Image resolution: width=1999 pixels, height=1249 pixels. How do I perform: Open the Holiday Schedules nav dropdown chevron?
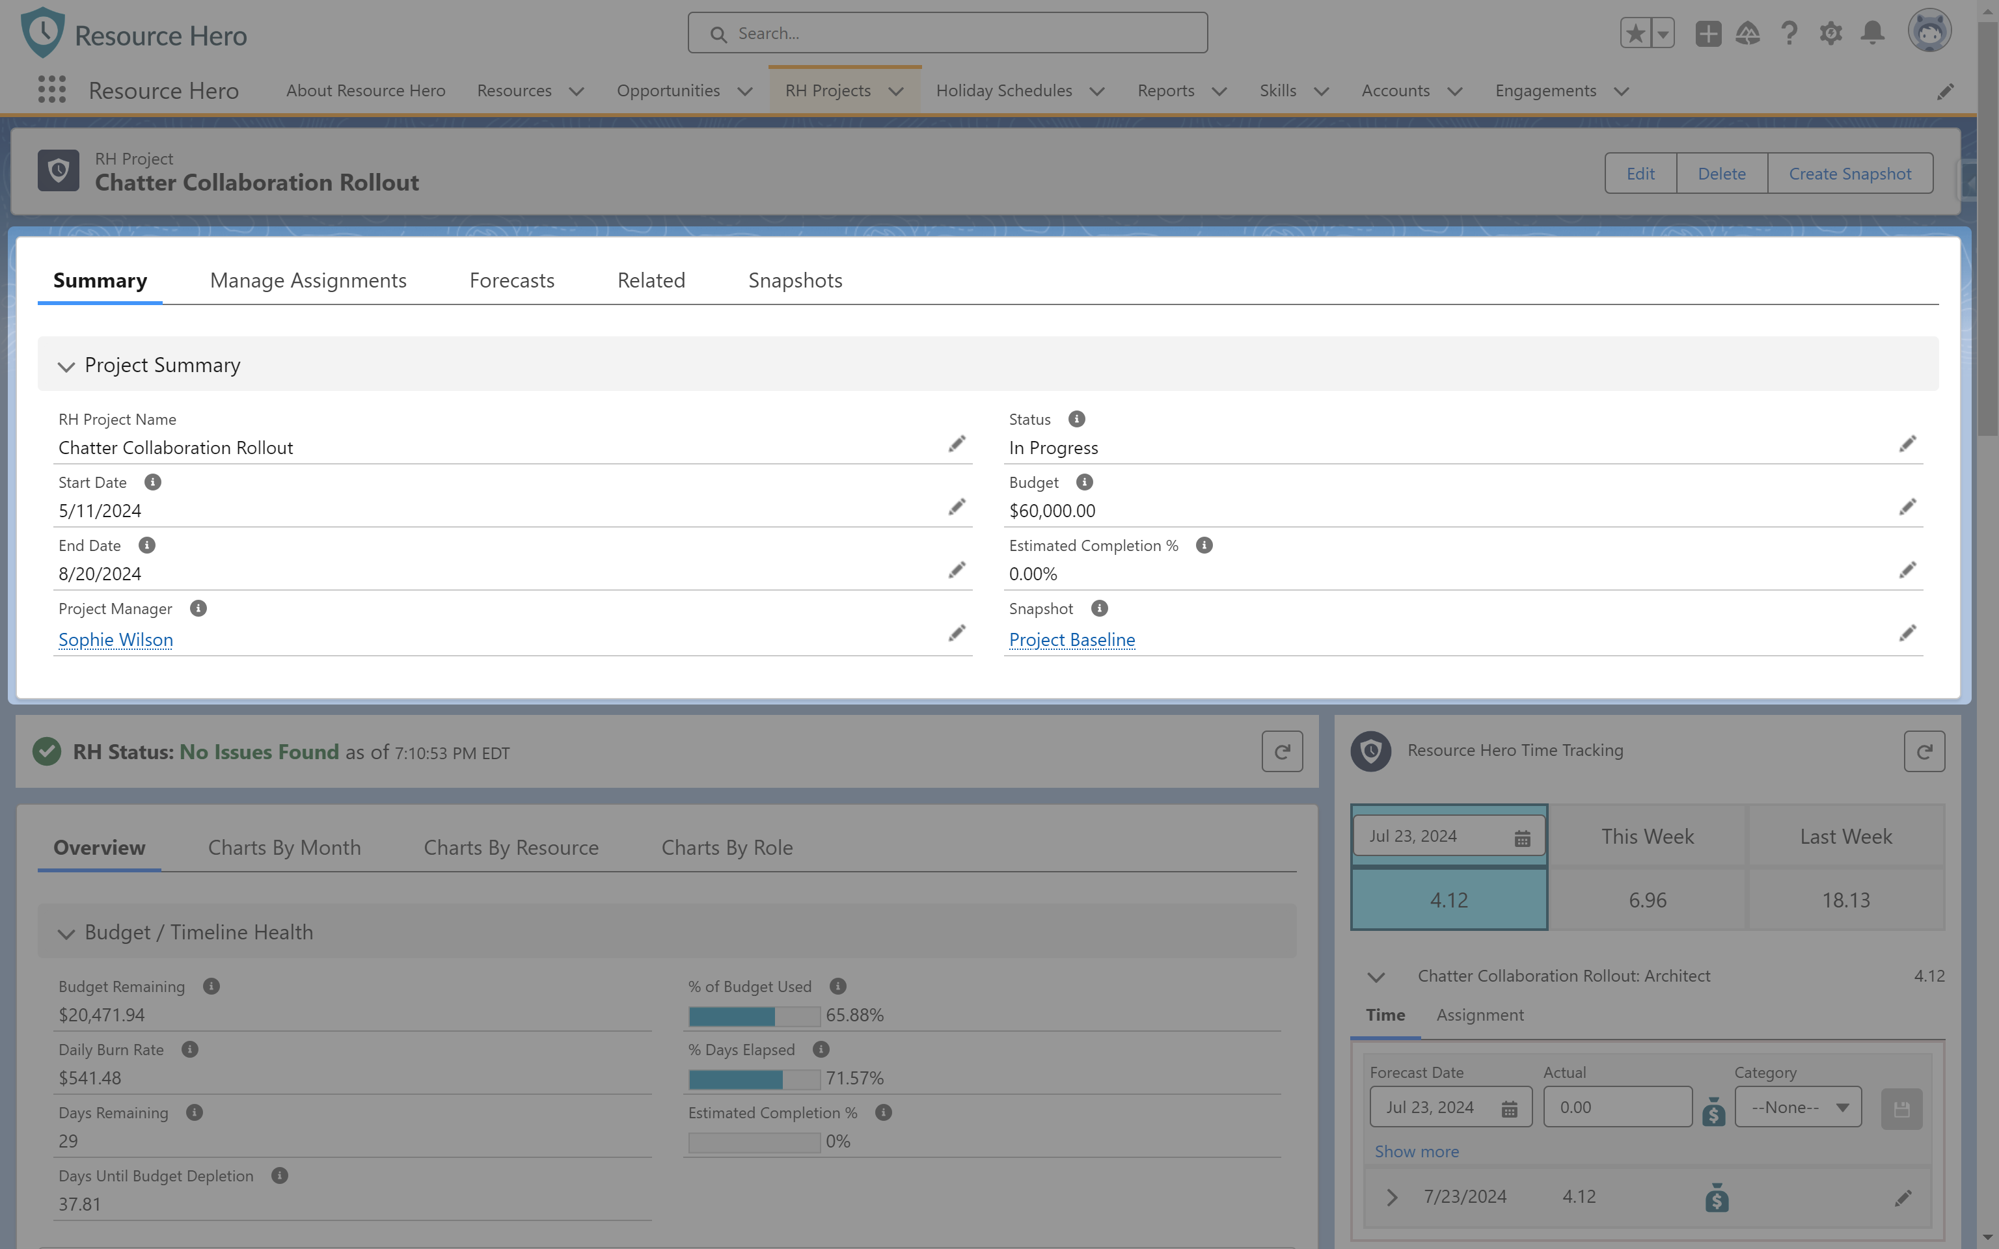tap(1097, 92)
